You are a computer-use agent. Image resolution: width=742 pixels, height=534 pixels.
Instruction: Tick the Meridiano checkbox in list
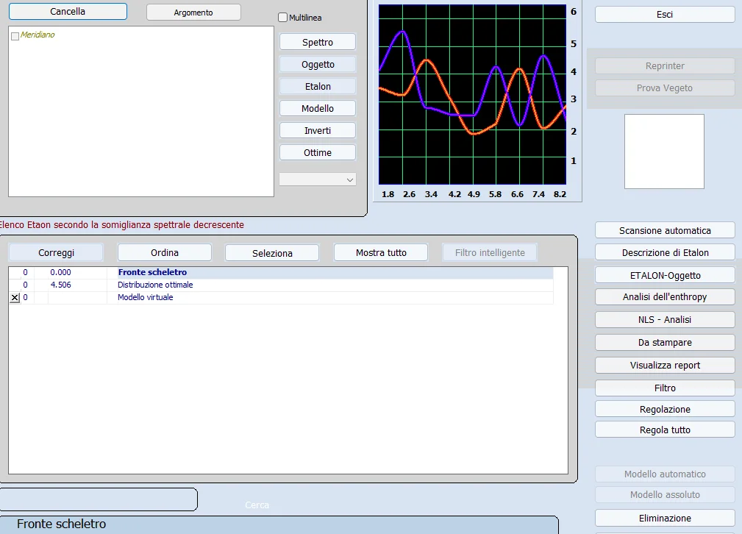pyautogui.click(x=15, y=36)
